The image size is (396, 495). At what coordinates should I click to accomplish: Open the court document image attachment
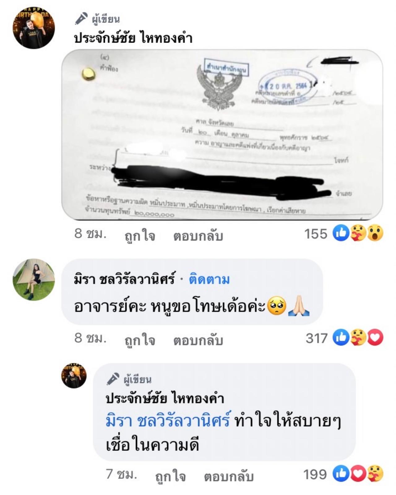222,135
